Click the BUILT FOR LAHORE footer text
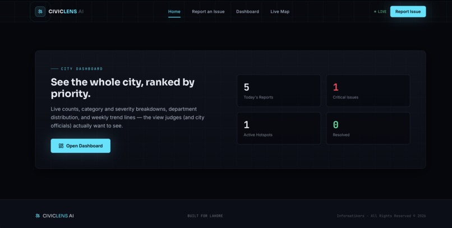 205,216
